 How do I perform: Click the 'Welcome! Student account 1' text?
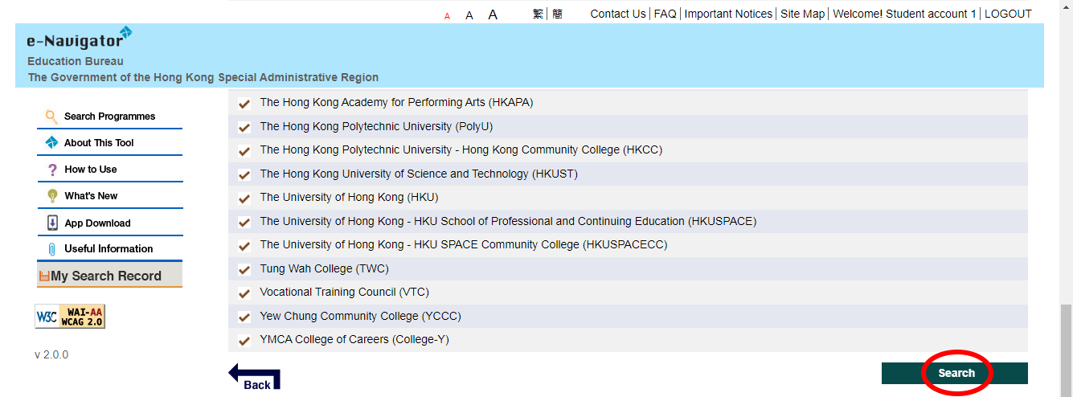point(905,14)
